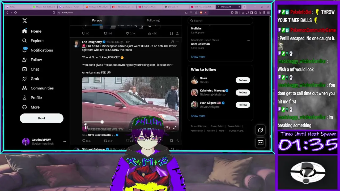Switch to the Grok / X tab
The height and width of the screenshot is (191, 340).
tap(176, 7)
